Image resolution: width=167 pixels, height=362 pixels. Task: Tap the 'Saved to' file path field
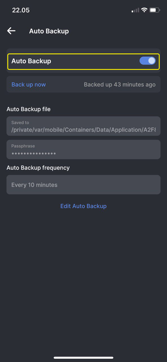83,126
